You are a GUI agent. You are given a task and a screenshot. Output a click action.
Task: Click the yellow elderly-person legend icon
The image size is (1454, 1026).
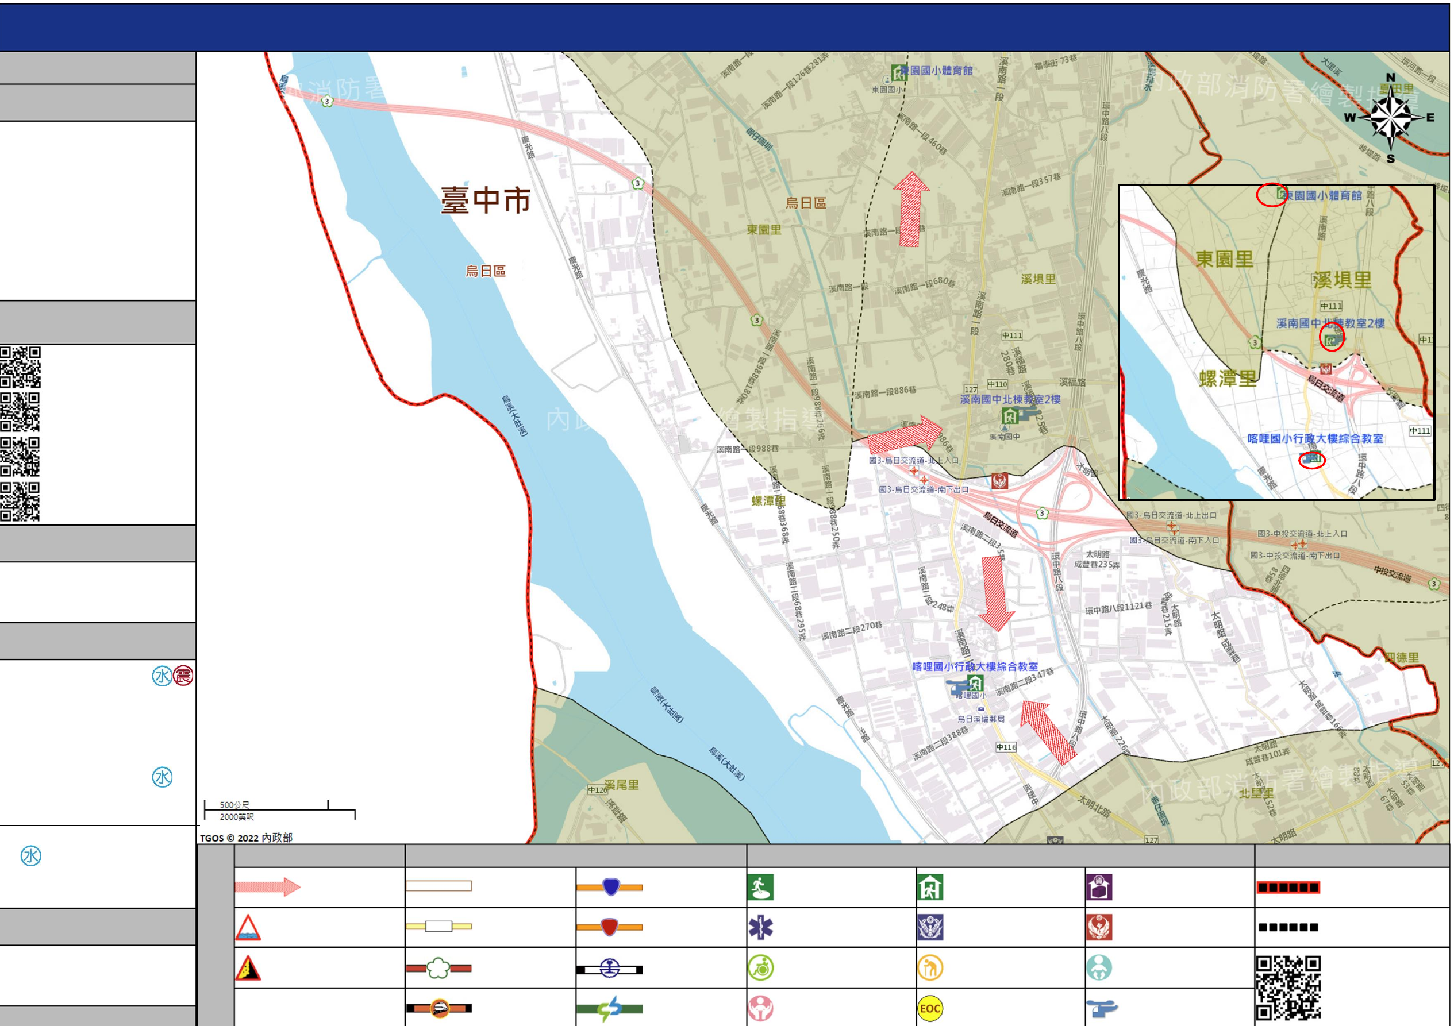tap(930, 968)
